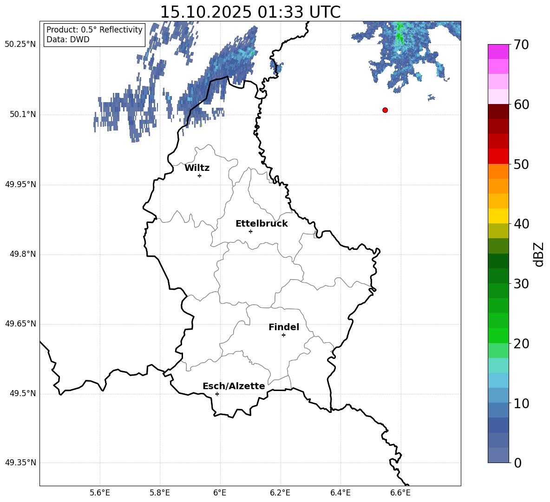The width and height of the screenshot is (550, 502).
Task: Click the 6.2°E longitude label
Action: 280,493
